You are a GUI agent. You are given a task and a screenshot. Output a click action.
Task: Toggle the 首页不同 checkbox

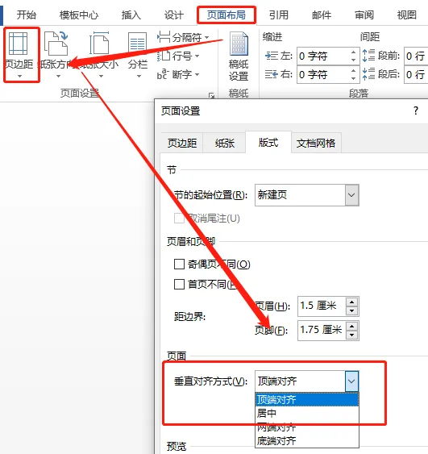[179, 284]
